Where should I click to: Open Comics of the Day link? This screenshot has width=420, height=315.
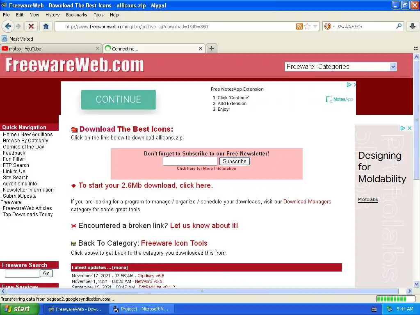pyautogui.click(x=23, y=147)
